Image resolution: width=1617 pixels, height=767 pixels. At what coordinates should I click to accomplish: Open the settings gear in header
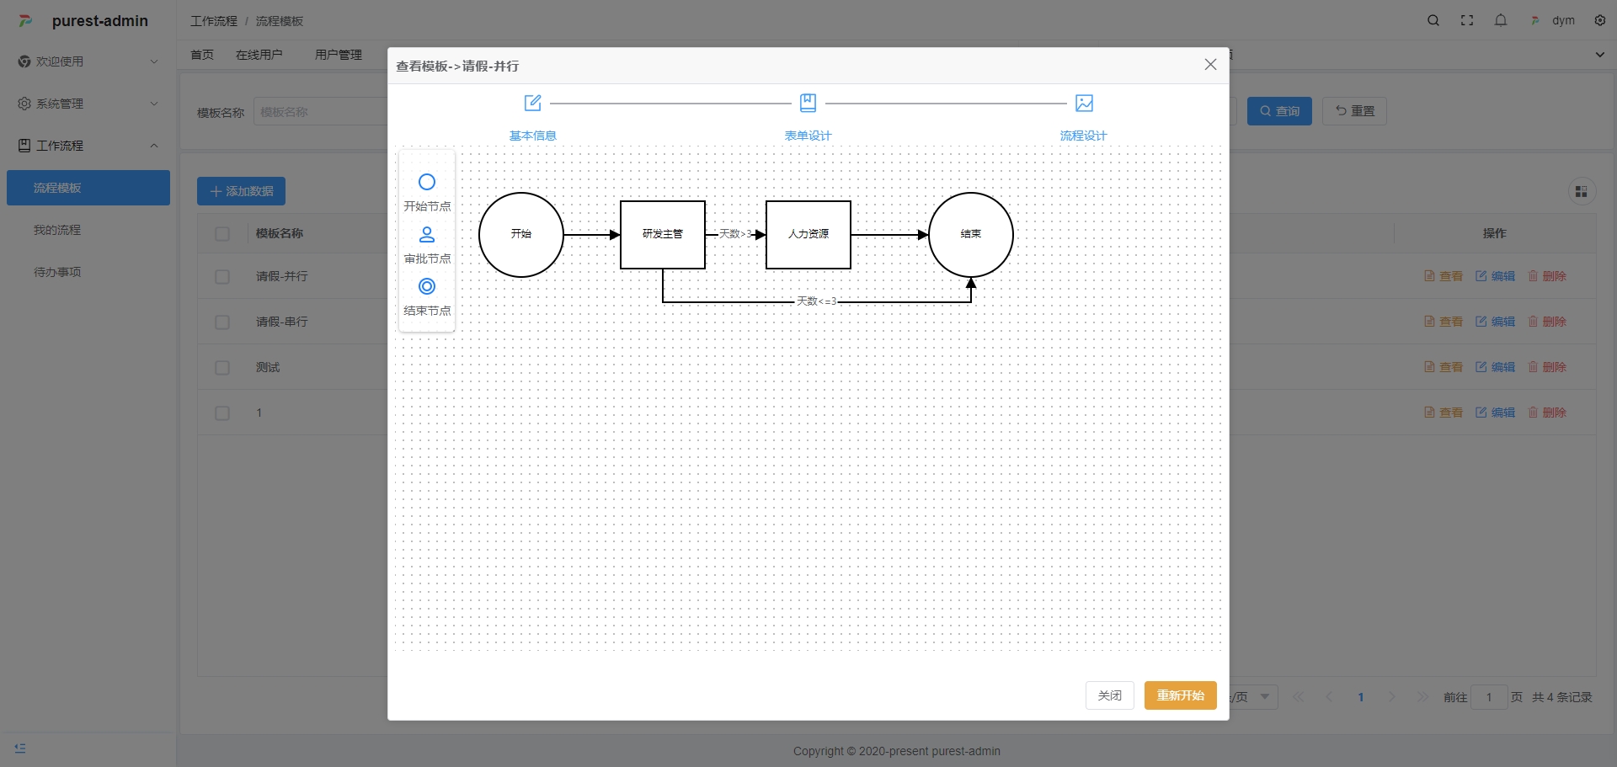click(1600, 20)
